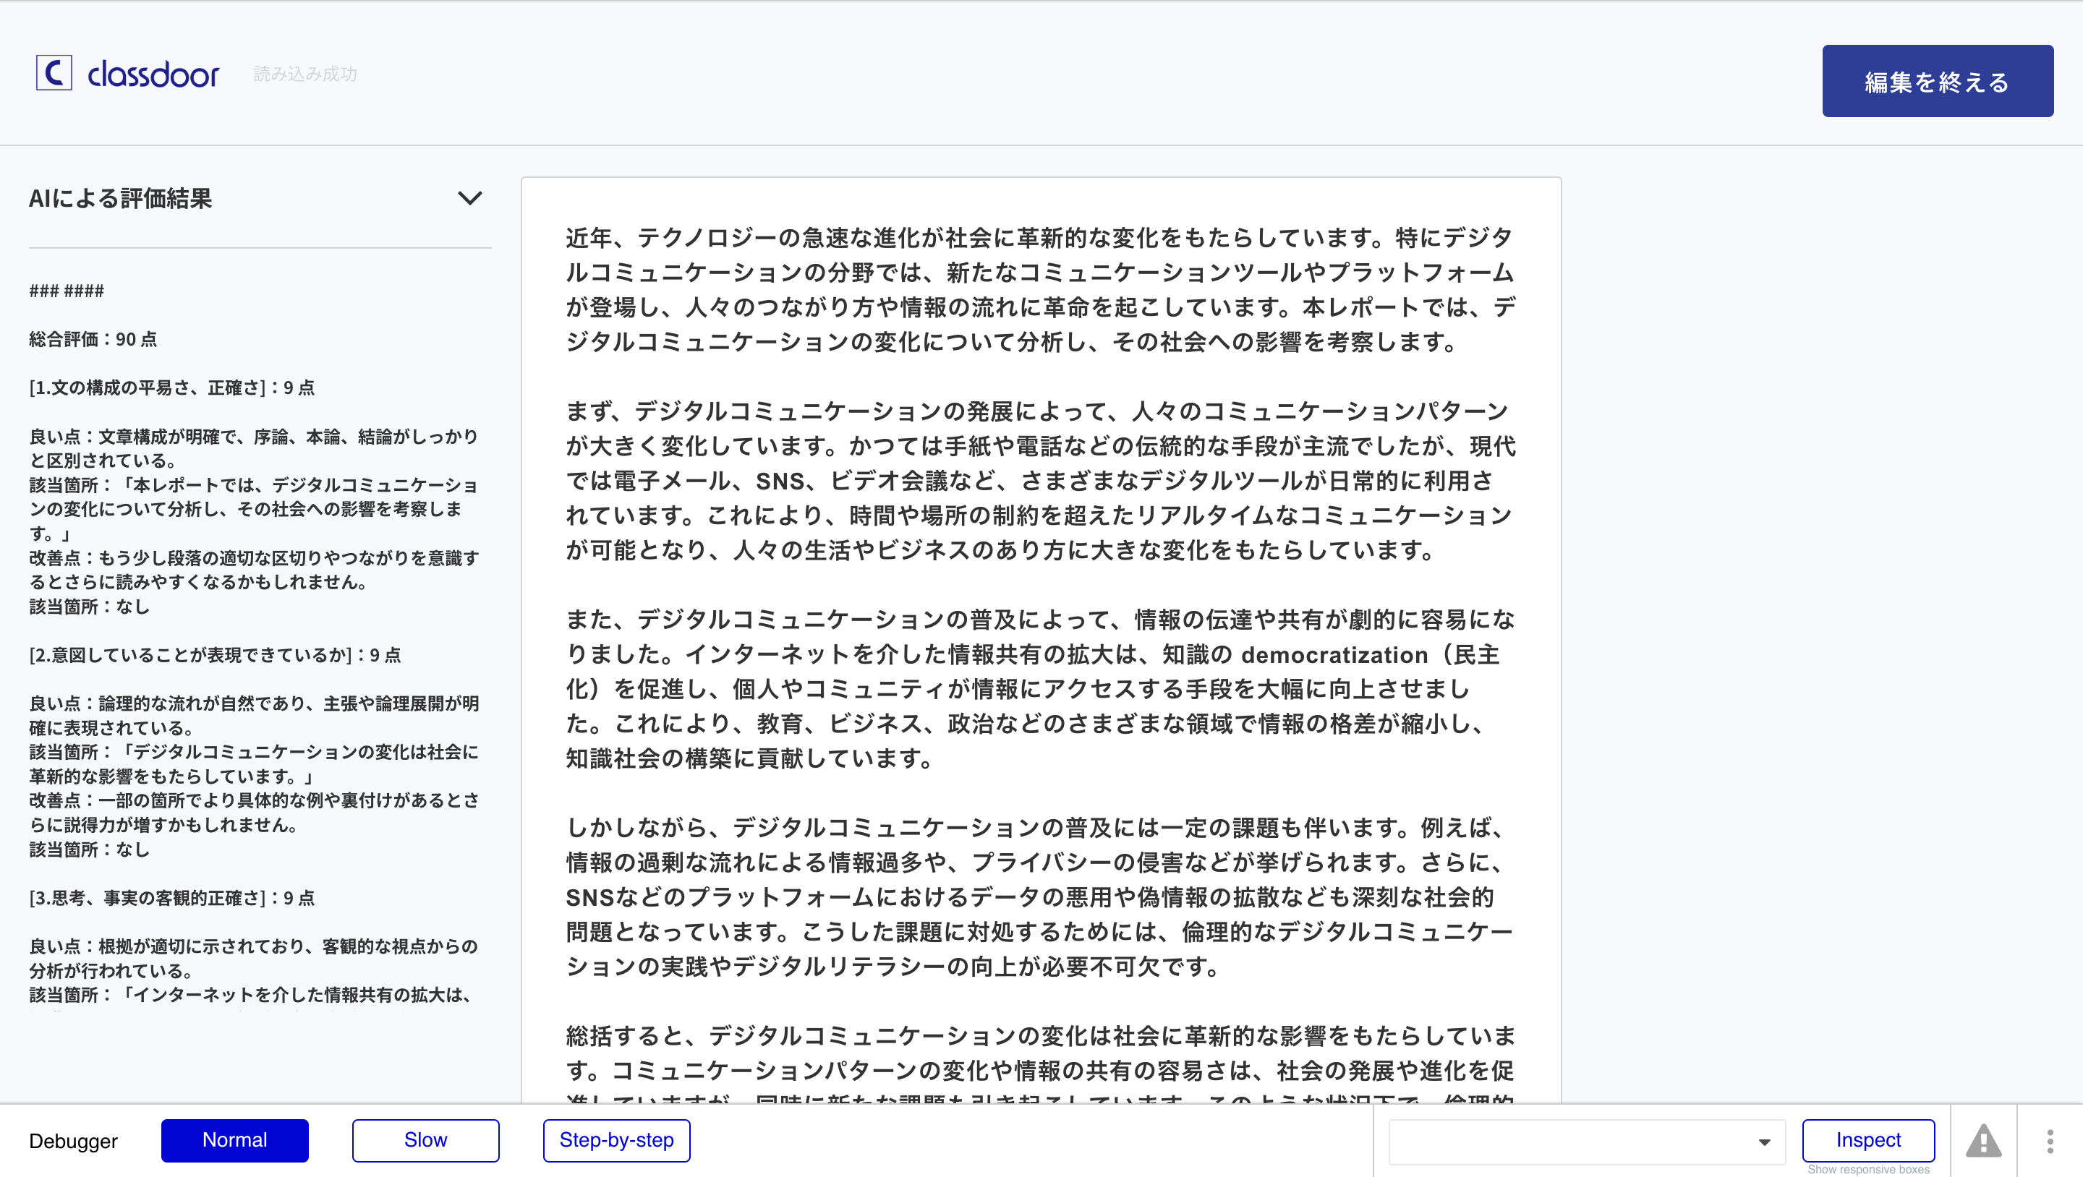Click the classdoor square C logo icon
The width and height of the screenshot is (2083, 1177).
click(x=54, y=74)
